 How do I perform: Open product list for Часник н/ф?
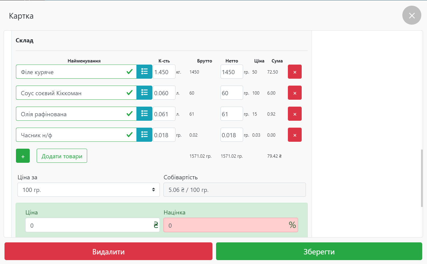[x=144, y=135]
